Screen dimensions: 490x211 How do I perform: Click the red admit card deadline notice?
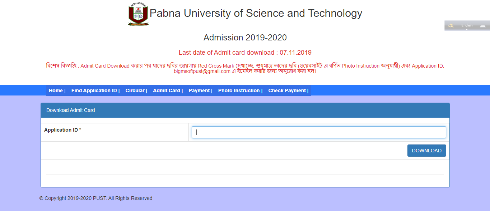tap(245, 52)
